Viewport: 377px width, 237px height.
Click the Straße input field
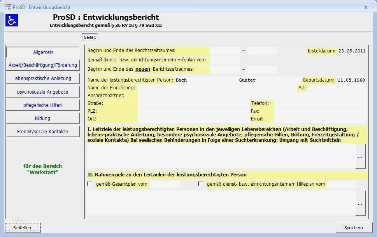point(194,103)
